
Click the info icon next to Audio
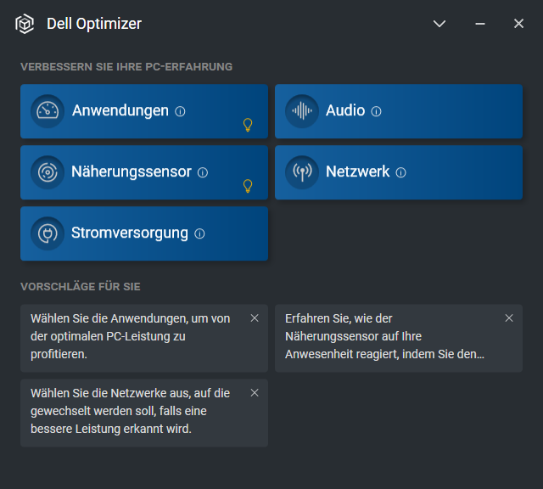376,111
